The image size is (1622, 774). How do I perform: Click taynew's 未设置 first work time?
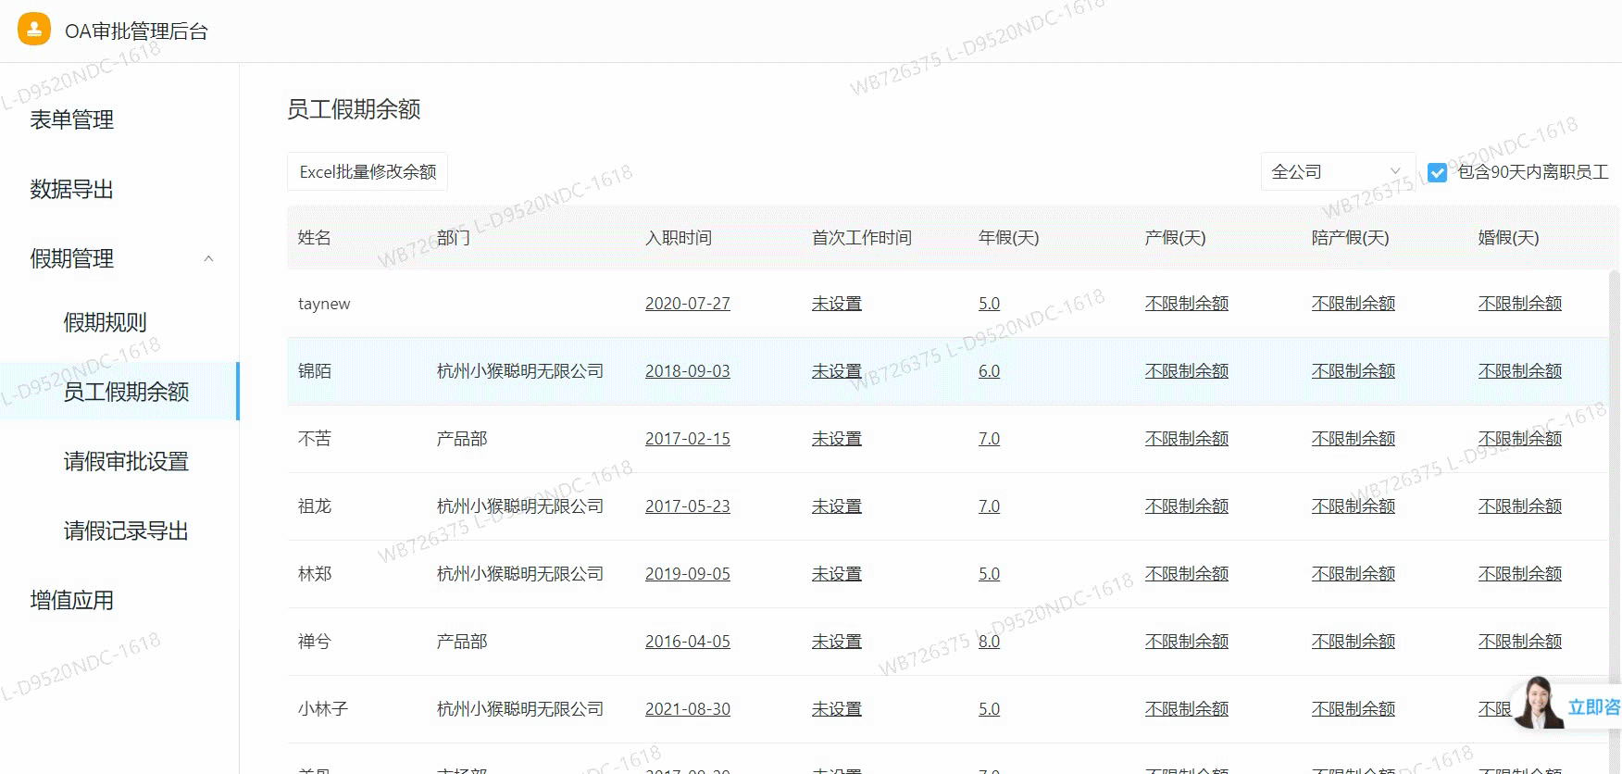point(837,304)
